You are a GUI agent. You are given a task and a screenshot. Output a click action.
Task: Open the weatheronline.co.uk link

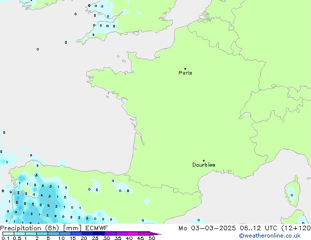tap(270, 236)
